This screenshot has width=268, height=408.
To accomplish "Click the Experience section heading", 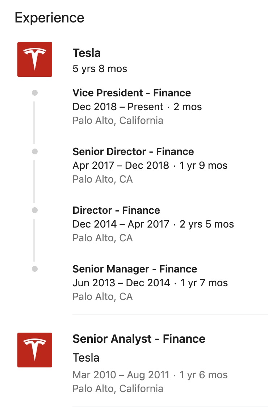I will (50, 18).
